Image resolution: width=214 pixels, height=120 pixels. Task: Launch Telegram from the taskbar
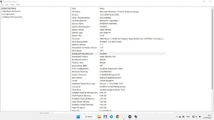point(111,117)
